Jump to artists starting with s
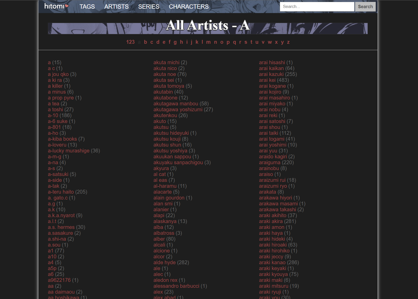The width and height of the screenshot is (418, 299). click(x=246, y=42)
